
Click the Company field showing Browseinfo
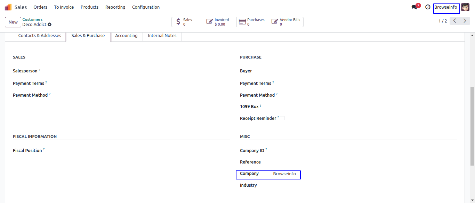284,174
